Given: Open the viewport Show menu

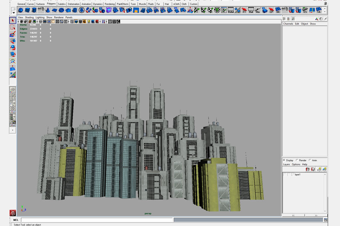Looking at the screenshot, I should 49,17.
